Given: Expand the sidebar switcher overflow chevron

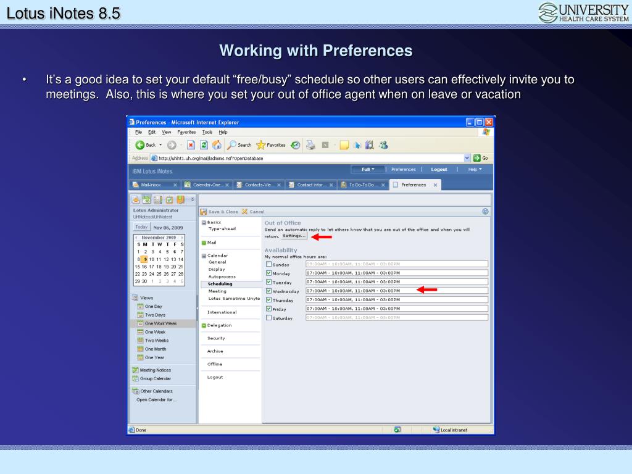Looking at the screenshot, I should pos(193,199).
